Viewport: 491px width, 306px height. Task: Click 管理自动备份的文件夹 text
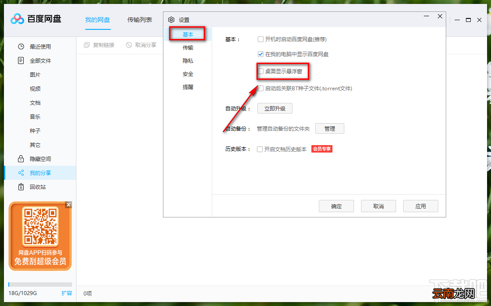tap(283, 129)
